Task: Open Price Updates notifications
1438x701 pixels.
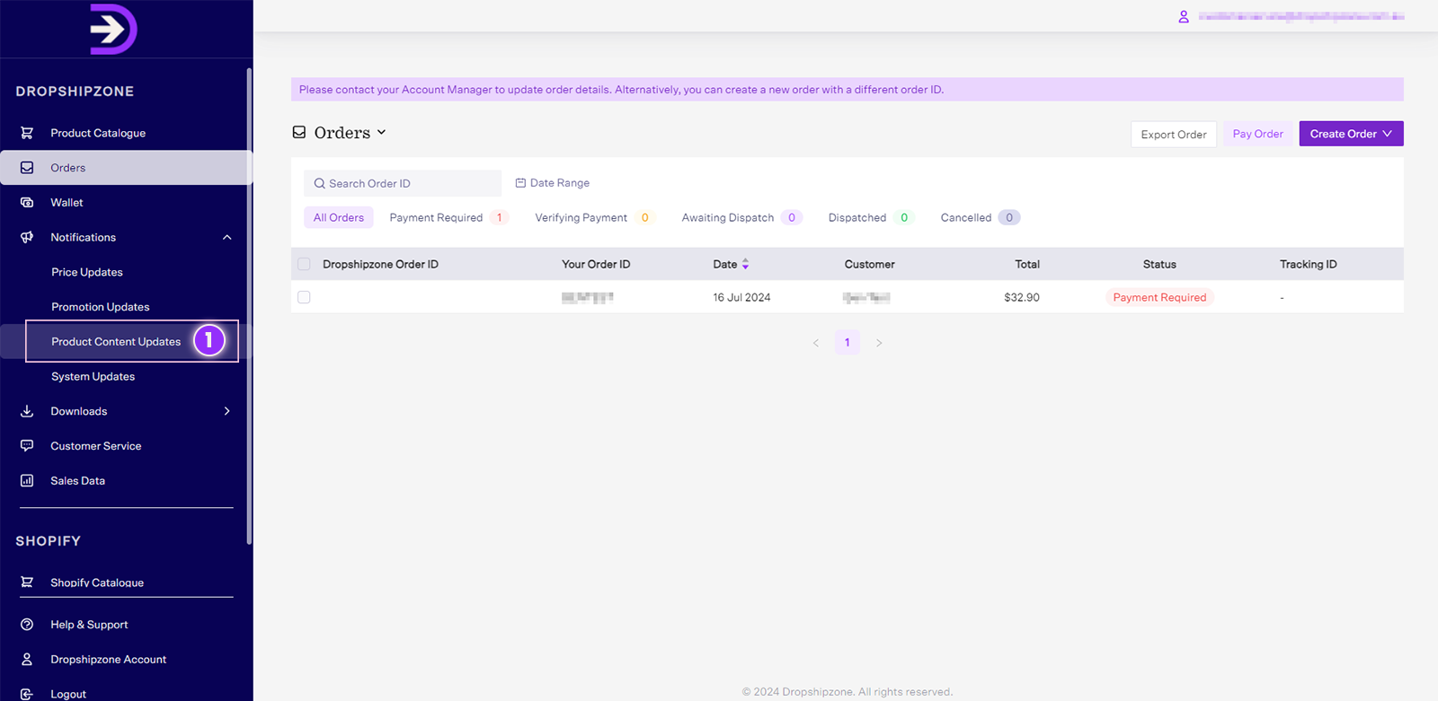Action: coord(87,272)
